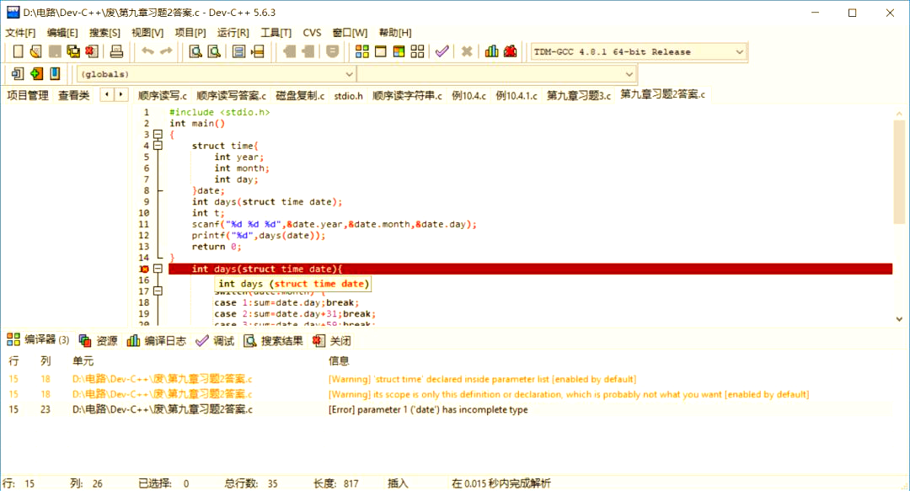
Task: Switch to the 例10.4.c file tab
Action: (469, 95)
